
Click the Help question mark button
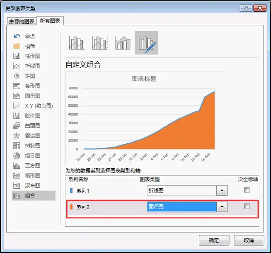click(246, 8)
